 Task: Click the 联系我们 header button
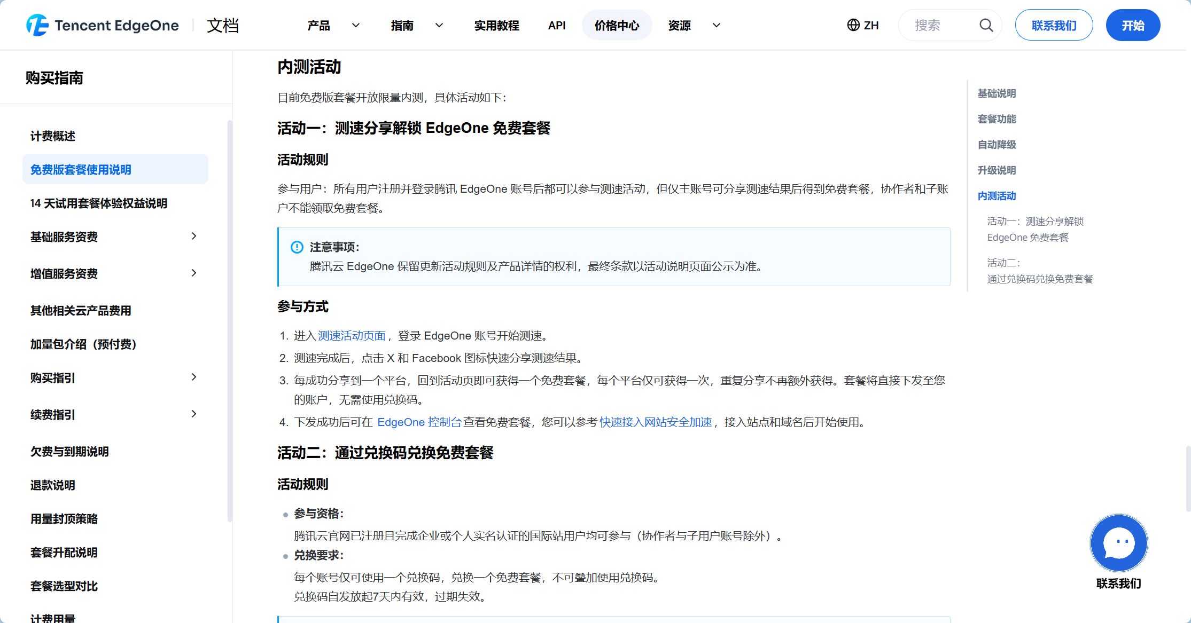(x=1054, y=25)
